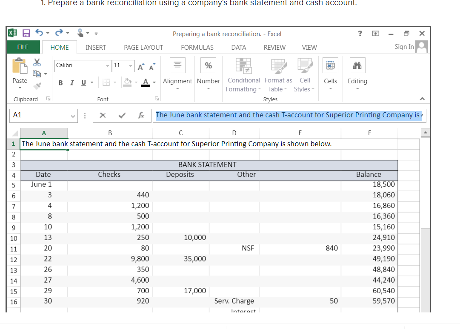Image resolution: width=460 pixels, height=329 pixels.
Task: Switch to the FORMULAS ribbon tab
Action: [x=197, y=48]
